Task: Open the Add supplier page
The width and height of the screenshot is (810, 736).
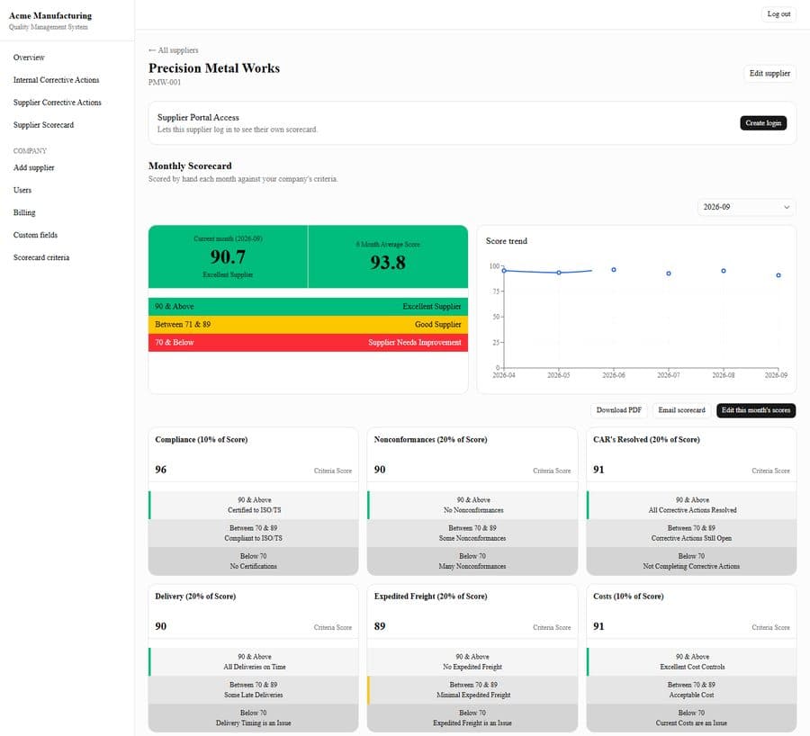Action: pyautogui.click(x=33, y=167)
